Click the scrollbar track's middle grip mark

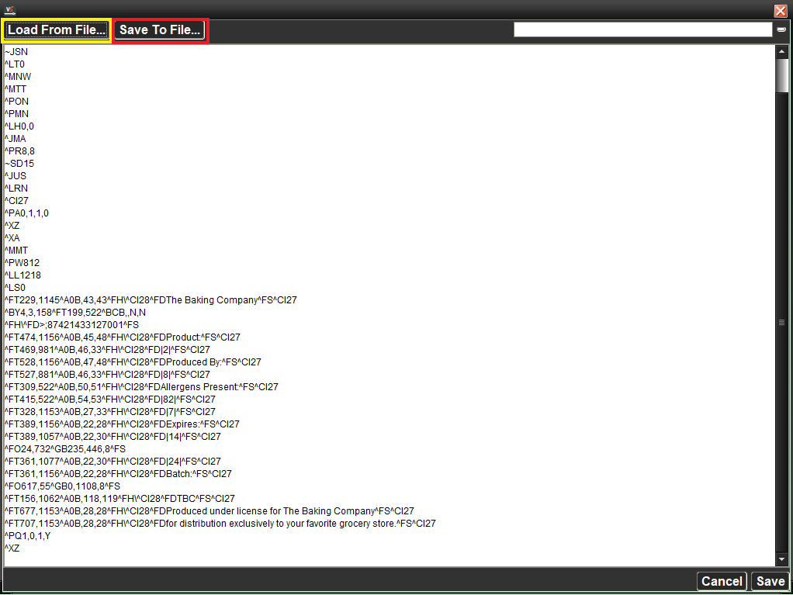click(x=781, y=322)
